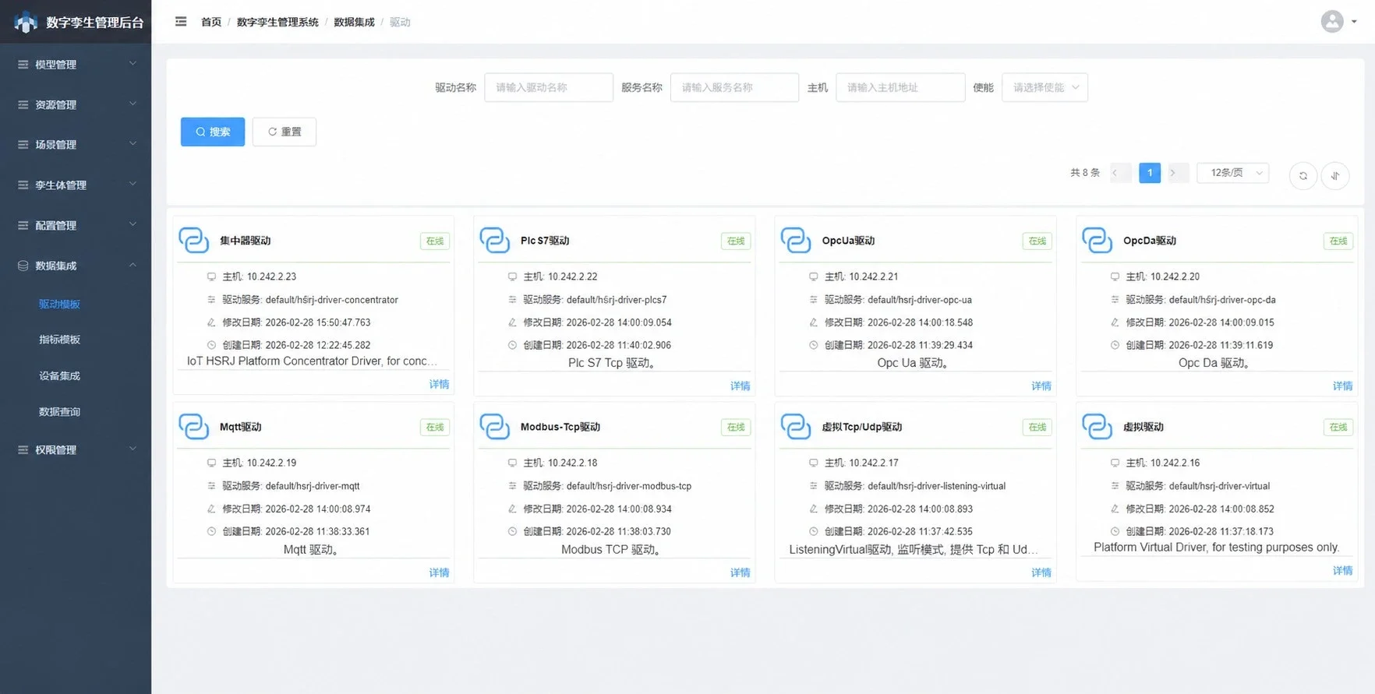Select the 指标模板 submenu item

click(60, 340)
